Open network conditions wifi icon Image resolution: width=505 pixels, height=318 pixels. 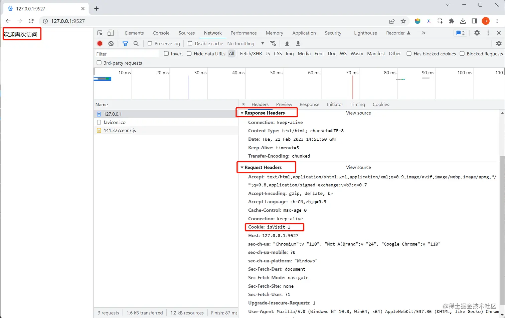point(273,44)
